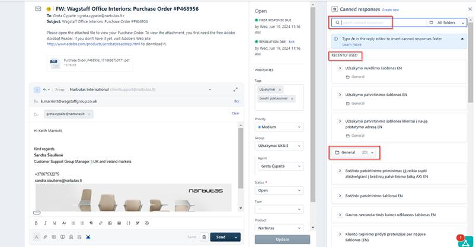The image size is (476, 247).
Task: Open the Purchase Order PDF attachment
Action: (x=90, y=63)
